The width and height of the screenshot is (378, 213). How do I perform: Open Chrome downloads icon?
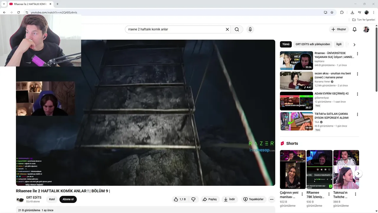352,12
